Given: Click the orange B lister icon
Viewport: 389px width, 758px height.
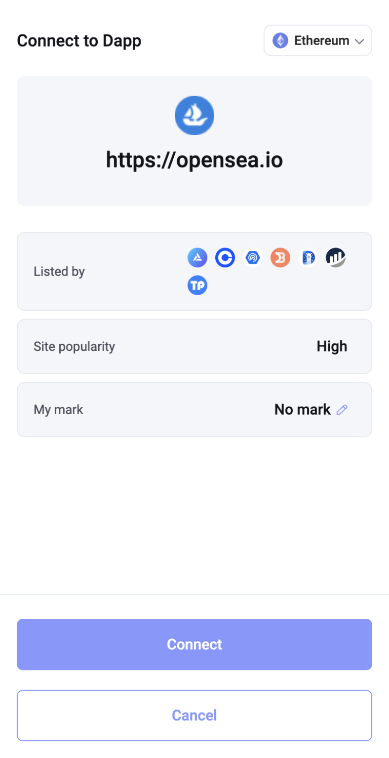Looking at the screenshot, I should 280,258.
